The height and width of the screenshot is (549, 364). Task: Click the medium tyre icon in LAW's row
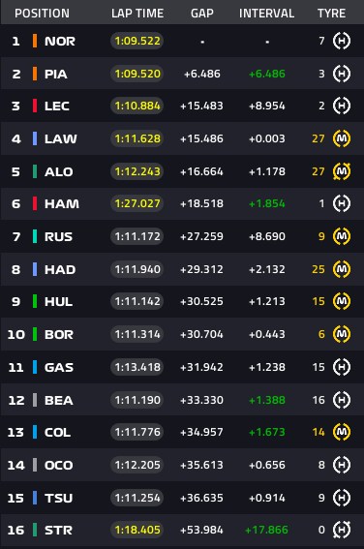pos(342,138)
